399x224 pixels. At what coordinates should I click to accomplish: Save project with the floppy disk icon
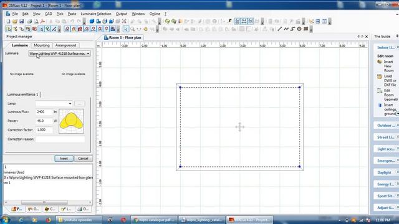tap(21, 21)
